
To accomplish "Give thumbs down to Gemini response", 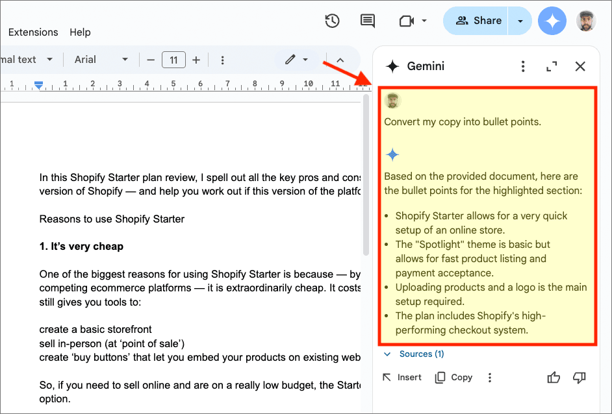I will 580,378.
